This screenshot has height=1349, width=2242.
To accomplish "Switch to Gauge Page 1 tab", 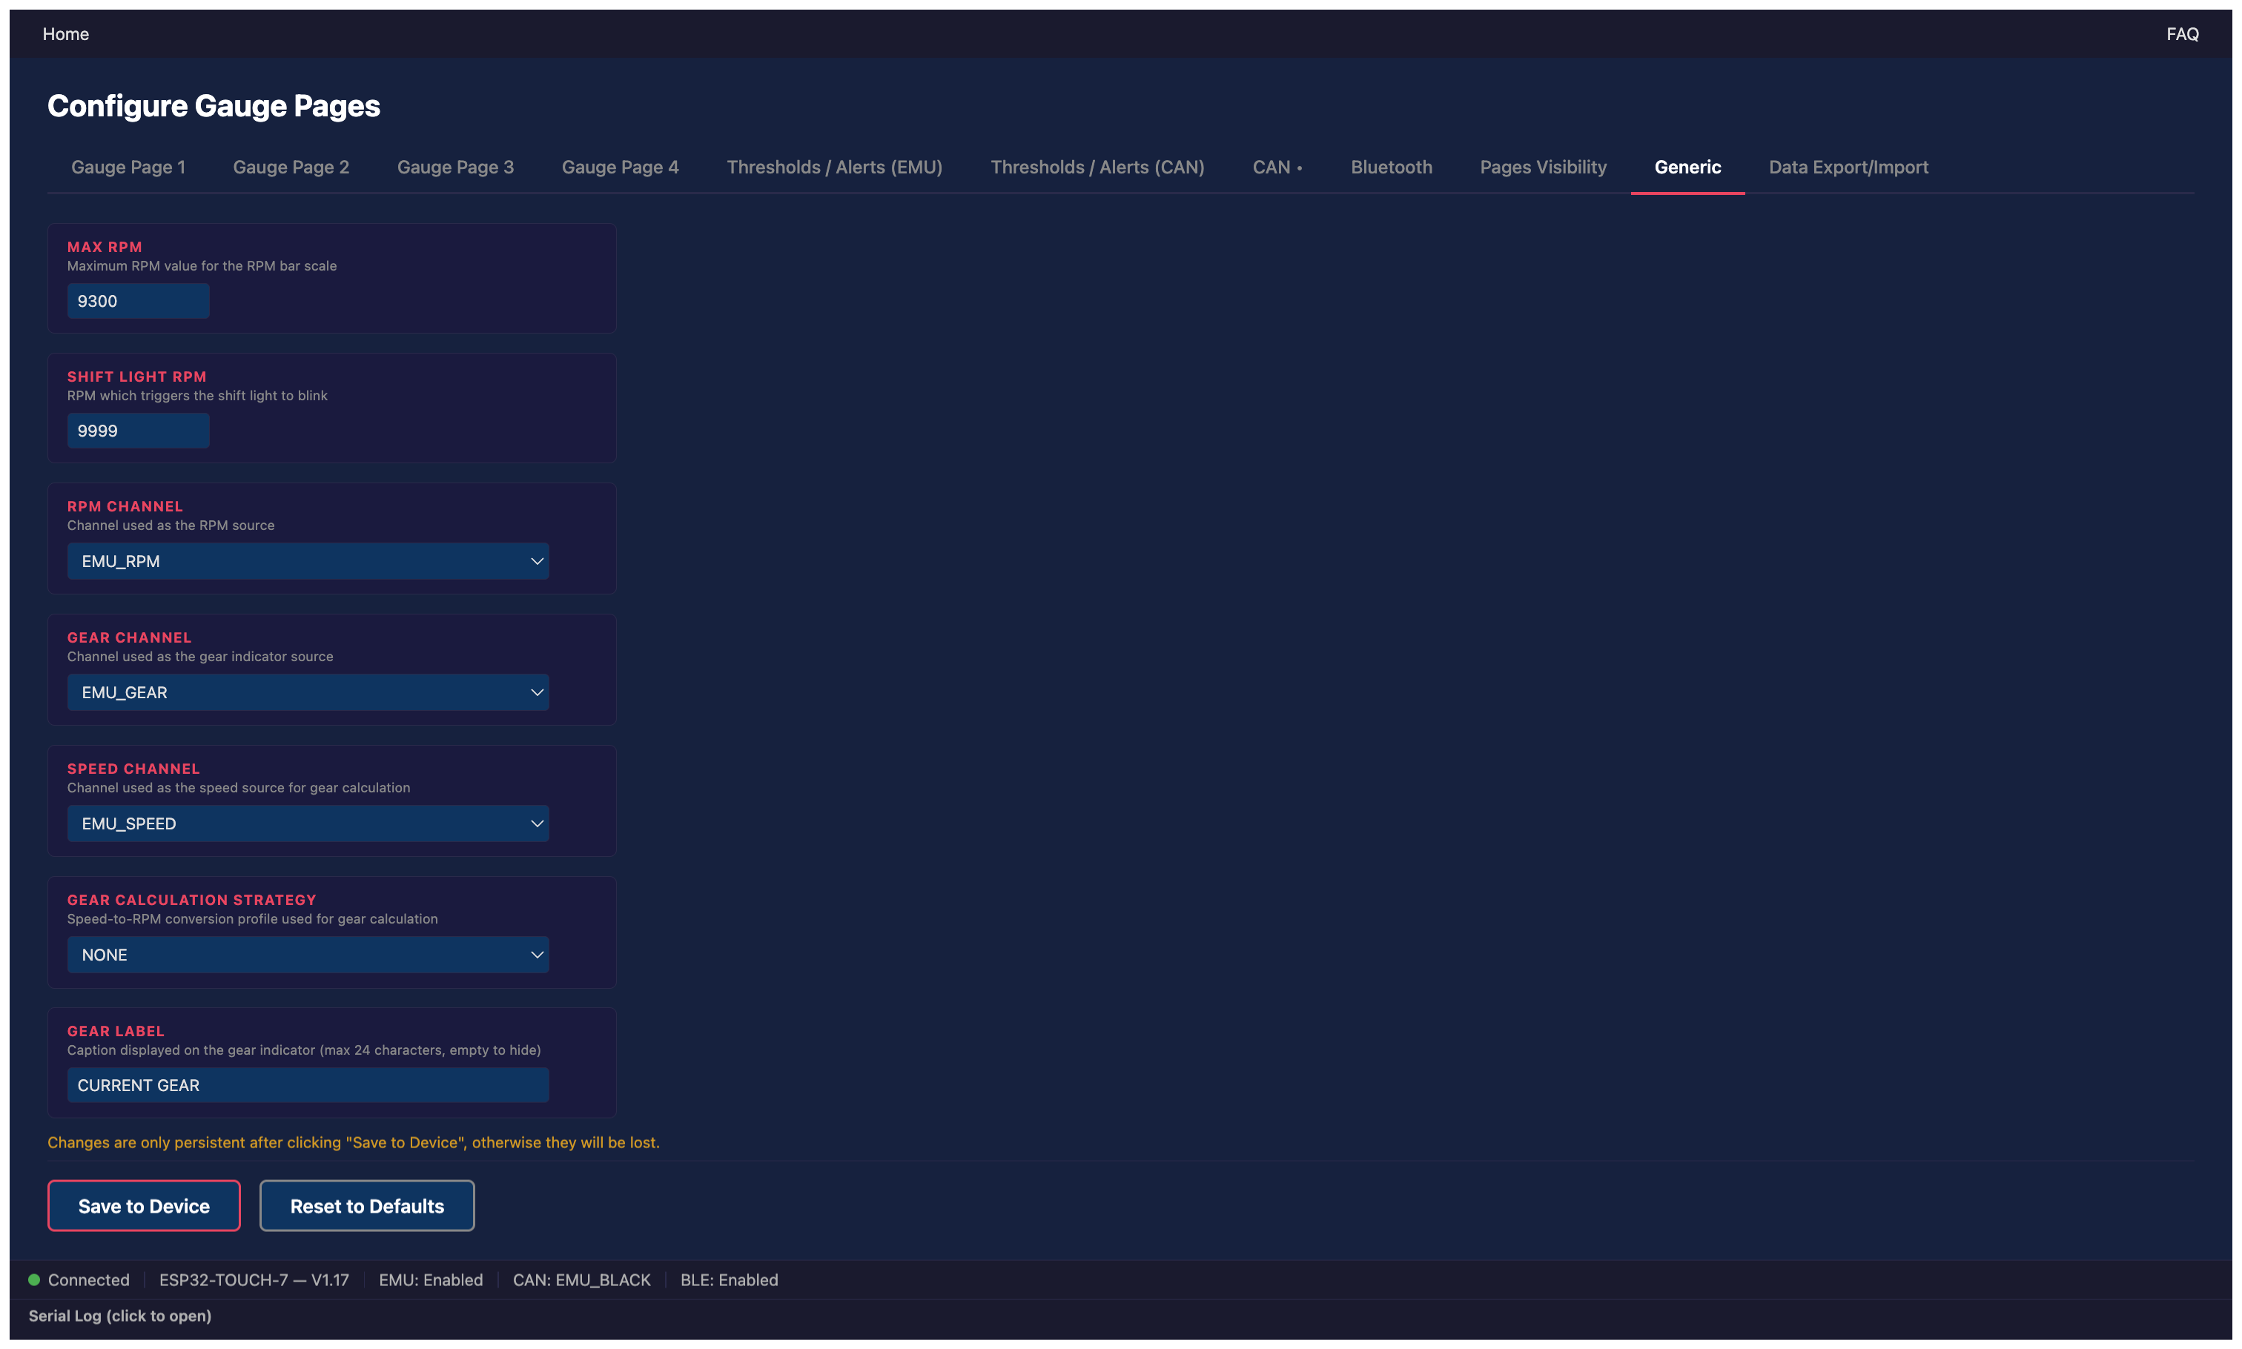I will (x=128, y=168).
